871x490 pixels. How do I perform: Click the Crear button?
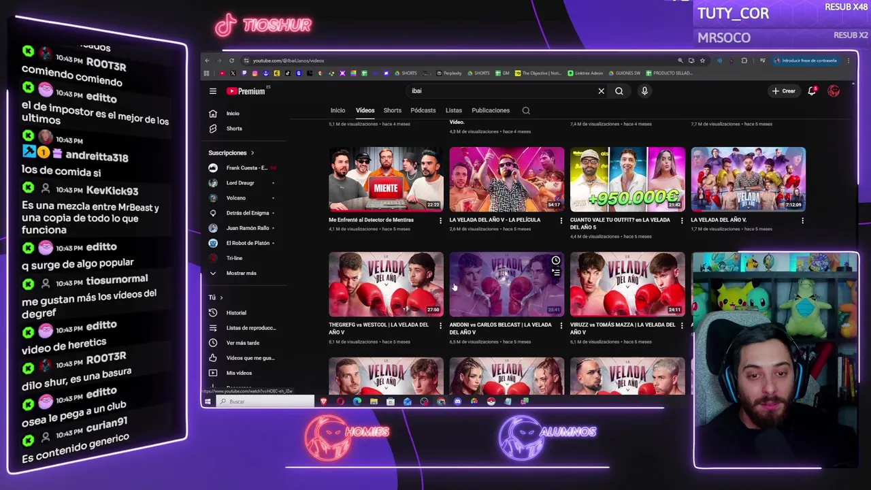click(784, 91)
